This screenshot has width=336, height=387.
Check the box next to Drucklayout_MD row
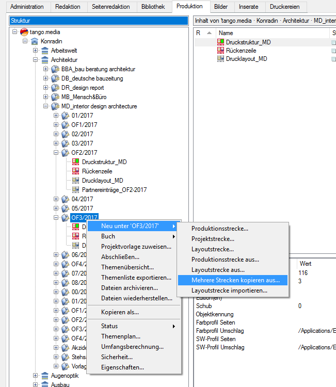[333, 59]
